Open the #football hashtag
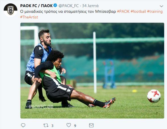 pyautogui.click(x=138, y=11)
